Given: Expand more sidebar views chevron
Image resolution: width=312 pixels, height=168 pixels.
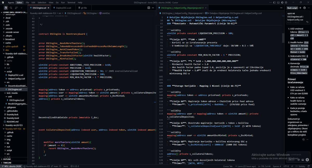Looking at the screenshot, I should (22, 8).
